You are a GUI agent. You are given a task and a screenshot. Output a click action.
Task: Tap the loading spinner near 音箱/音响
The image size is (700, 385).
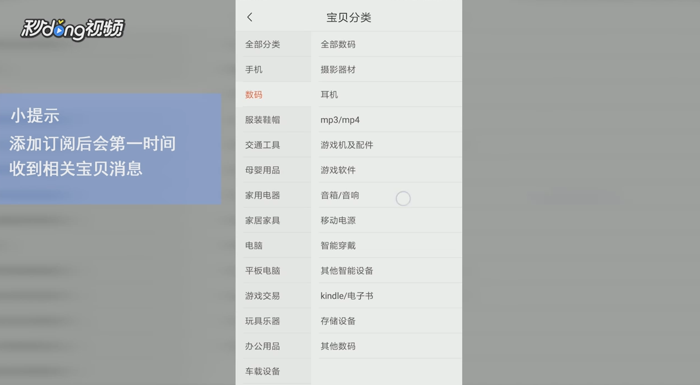tap(403, 198)
